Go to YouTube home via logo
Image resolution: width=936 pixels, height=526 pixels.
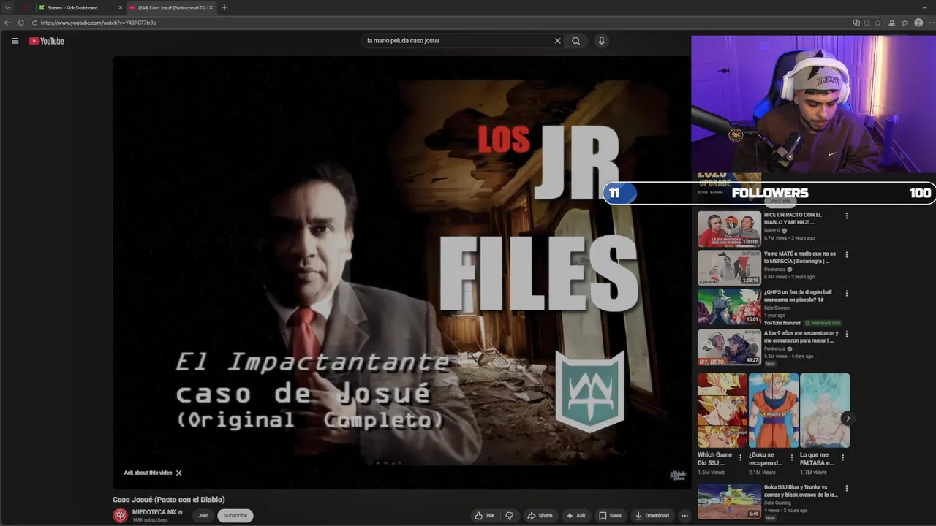[x=47, y=41]
